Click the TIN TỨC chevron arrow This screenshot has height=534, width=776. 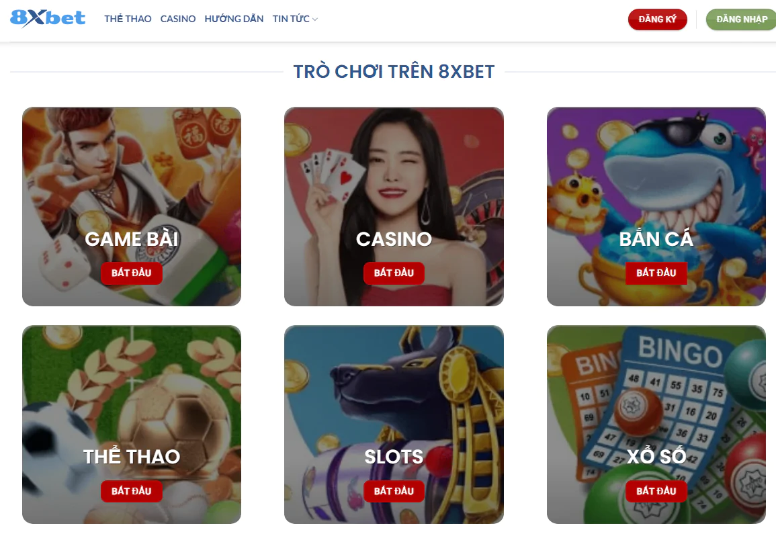(315, 19)
